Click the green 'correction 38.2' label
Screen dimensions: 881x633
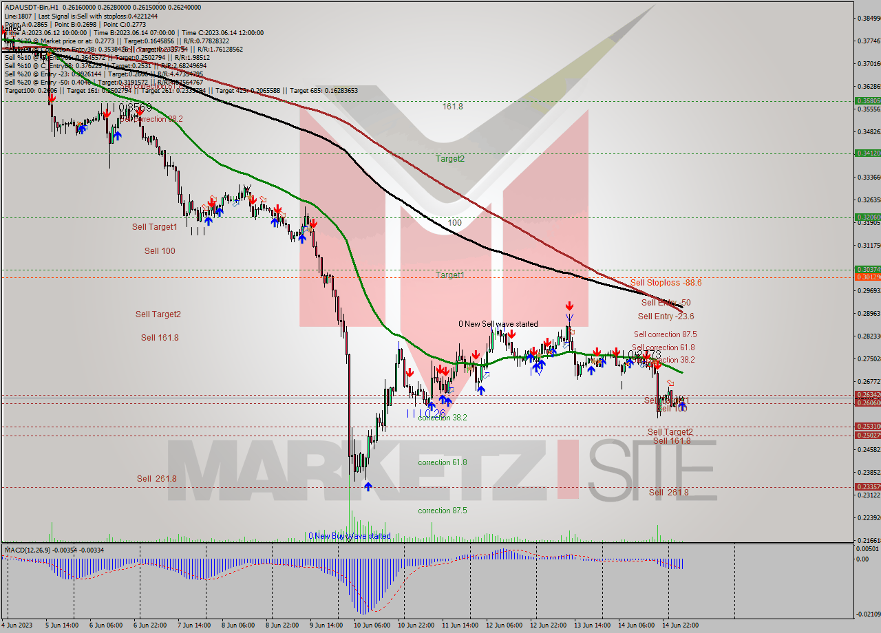[443, 417]
